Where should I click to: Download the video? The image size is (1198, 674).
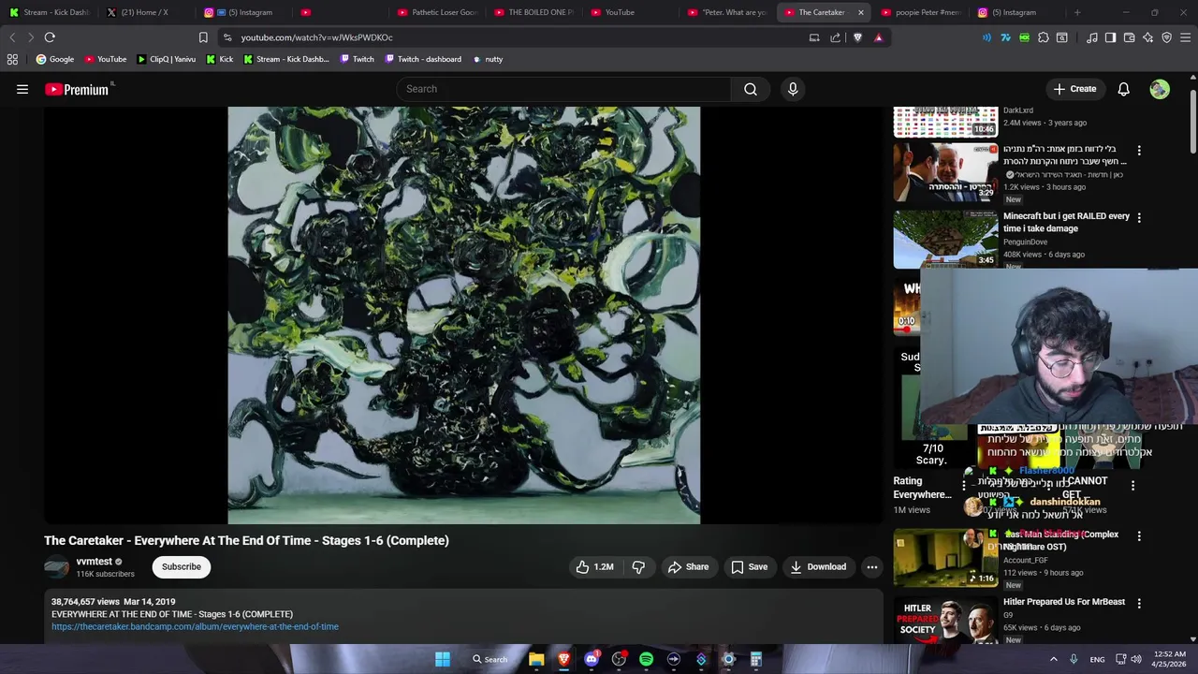pyautogui.click(x=818, y=566)
